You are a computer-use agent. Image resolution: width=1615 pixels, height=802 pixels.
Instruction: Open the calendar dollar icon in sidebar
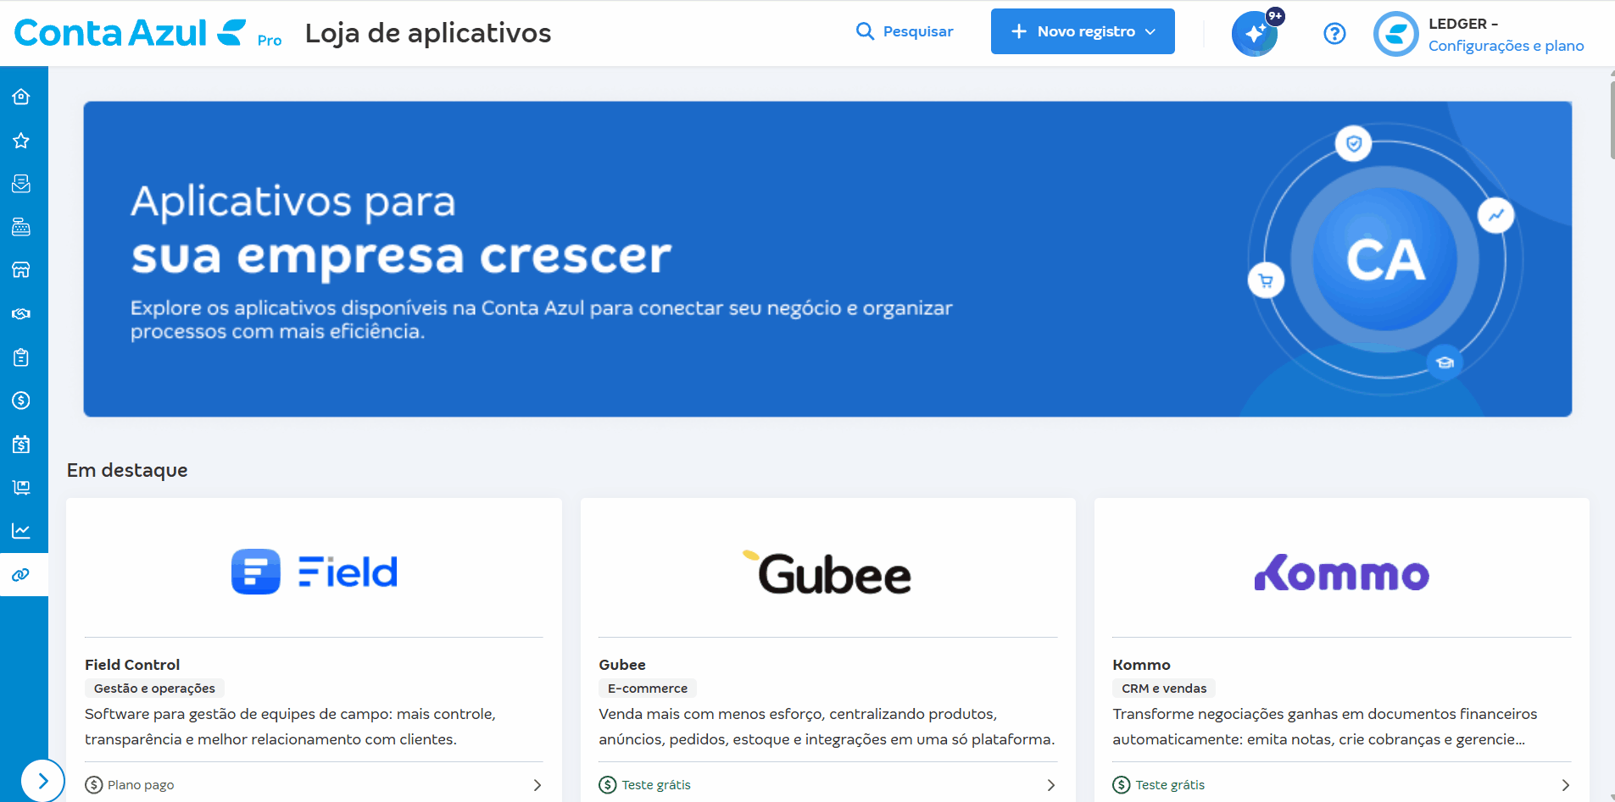tap(21, 444)
